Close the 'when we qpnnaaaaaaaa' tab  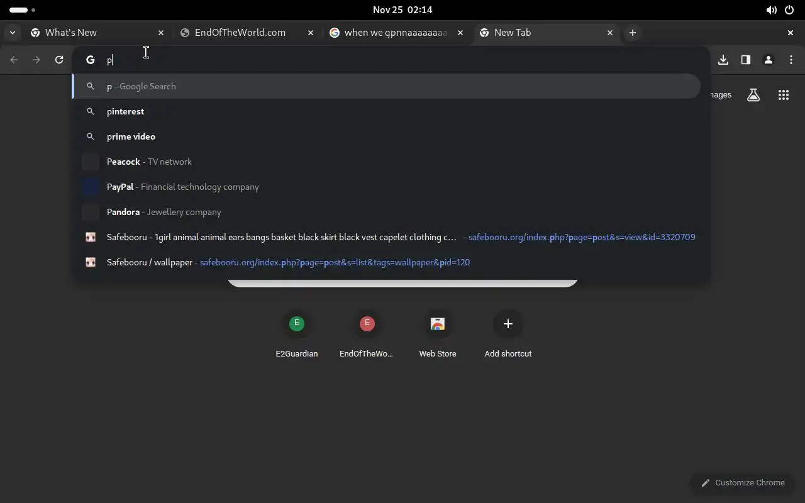[460, 33]
